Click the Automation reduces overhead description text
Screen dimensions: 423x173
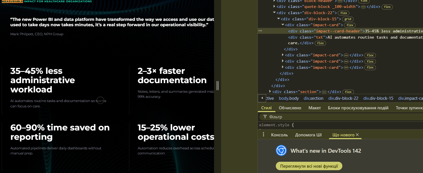pyautogui.click(x=176, y=151)
